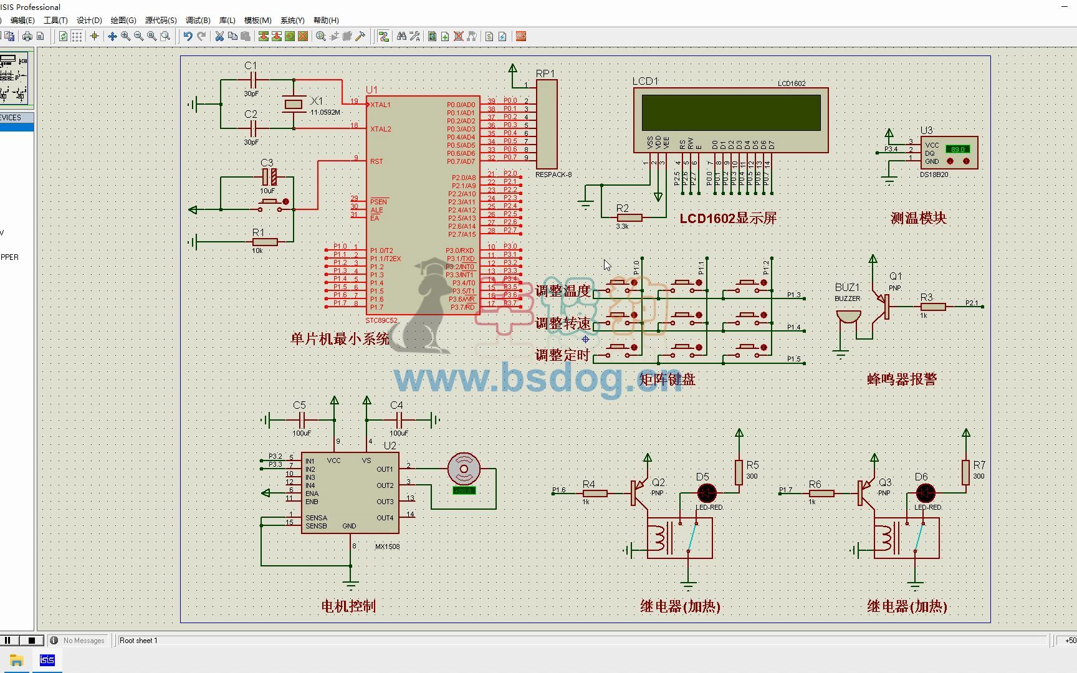Image resolution: width=1077 pixels, height=673 pixels.
Task: Click the Print design icon
Action: (x=27, y=36)
